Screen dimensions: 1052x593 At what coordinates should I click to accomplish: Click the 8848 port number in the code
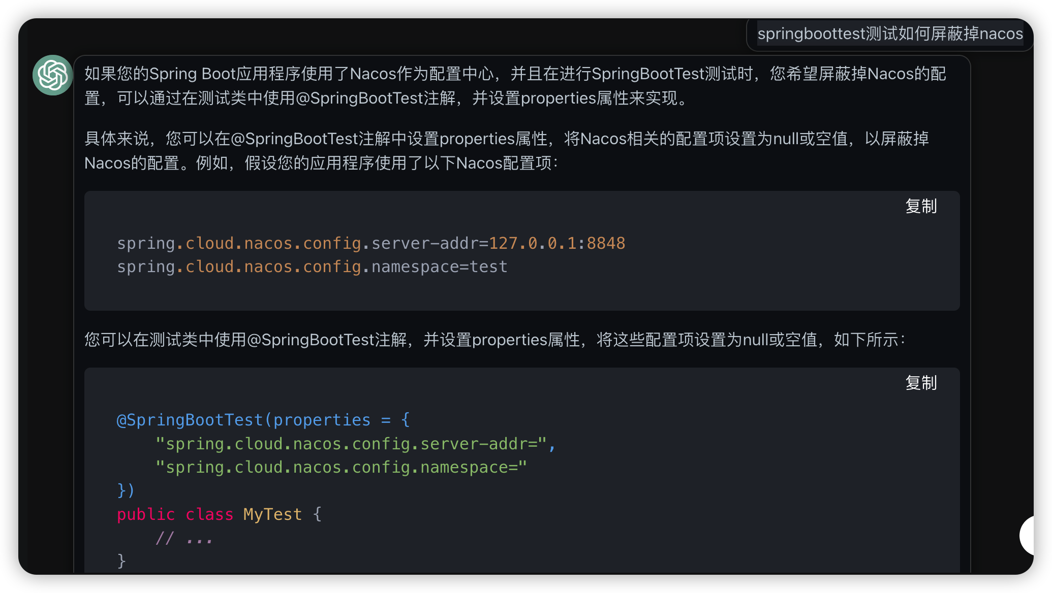tap(606, 243)
